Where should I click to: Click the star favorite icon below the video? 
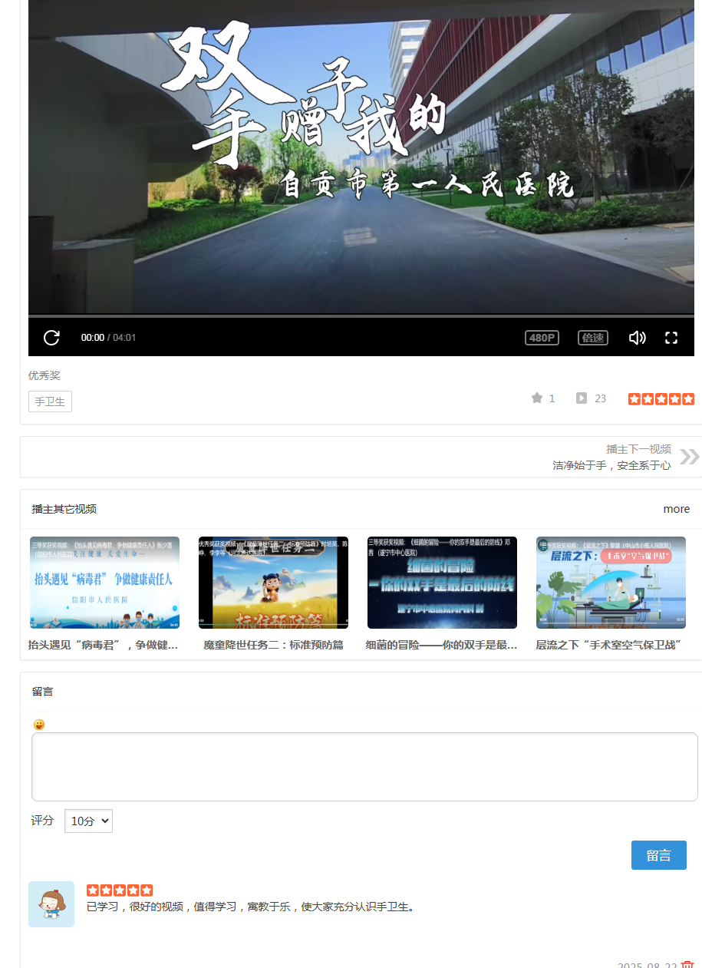[537, 398]
